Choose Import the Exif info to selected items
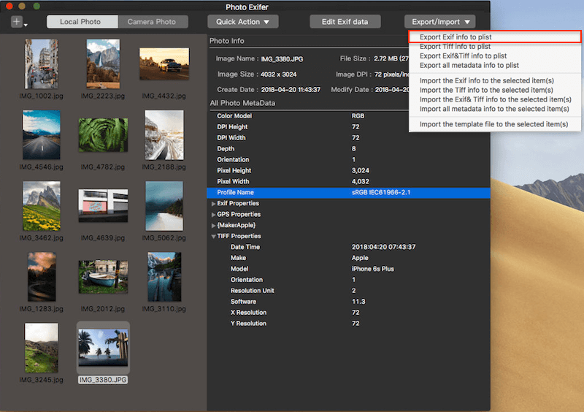Screen dimensions: 584x412 (495, 80)
